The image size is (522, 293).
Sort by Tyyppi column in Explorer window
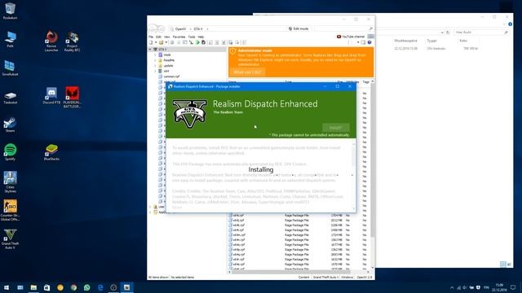point(431,41)
